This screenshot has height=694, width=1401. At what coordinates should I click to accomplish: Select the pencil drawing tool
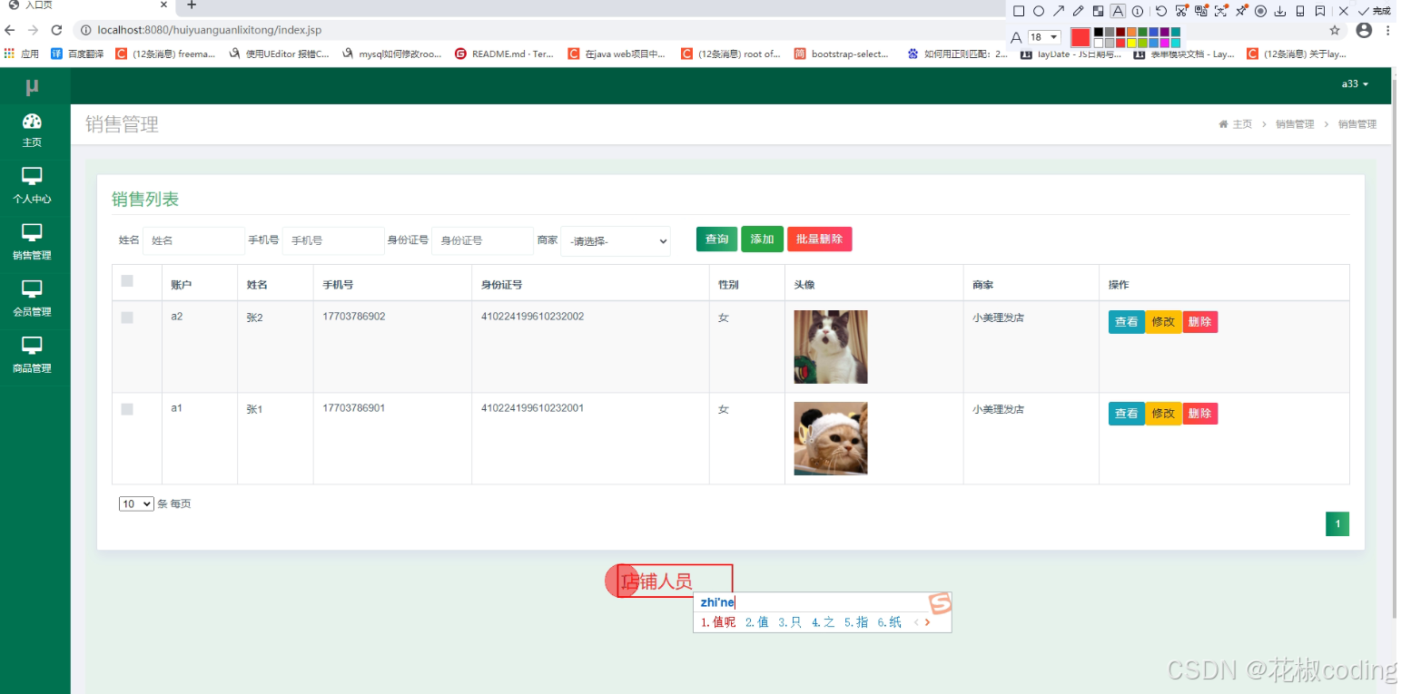tap(1078, 9)
